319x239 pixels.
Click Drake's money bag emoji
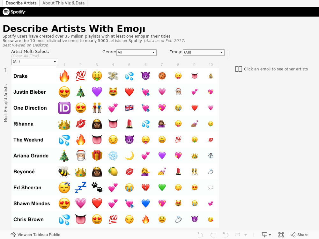tap(211, 76)
